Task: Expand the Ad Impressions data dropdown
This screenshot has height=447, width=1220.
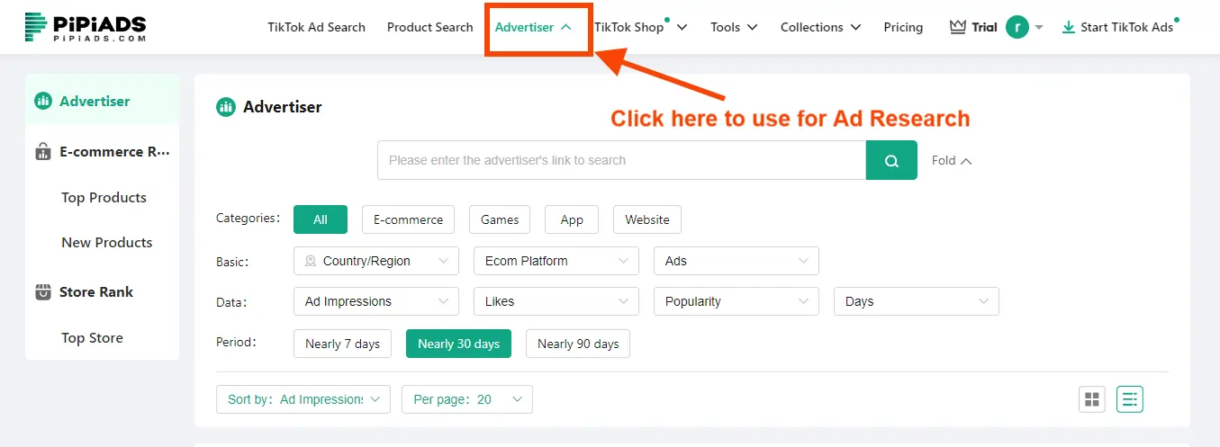Action: pos(376,301)
